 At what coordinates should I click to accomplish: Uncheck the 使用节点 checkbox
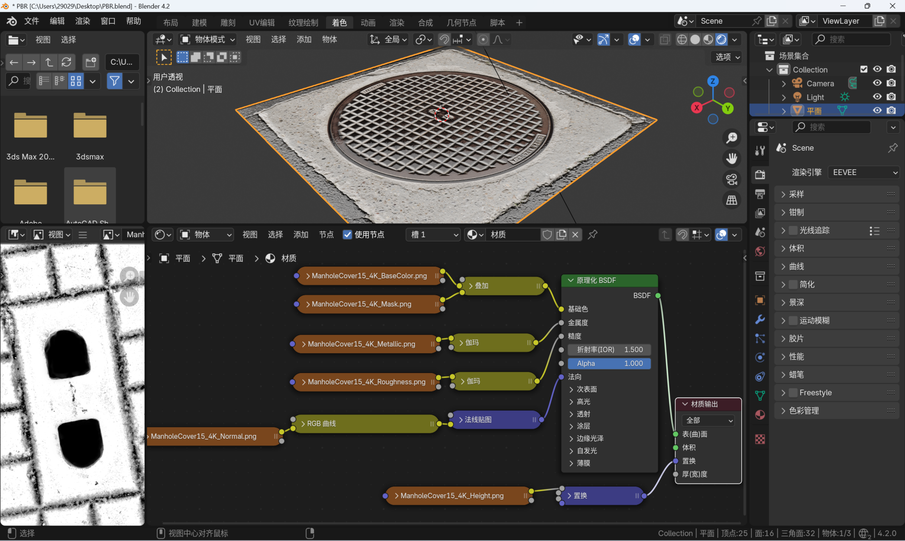(347, 235)
